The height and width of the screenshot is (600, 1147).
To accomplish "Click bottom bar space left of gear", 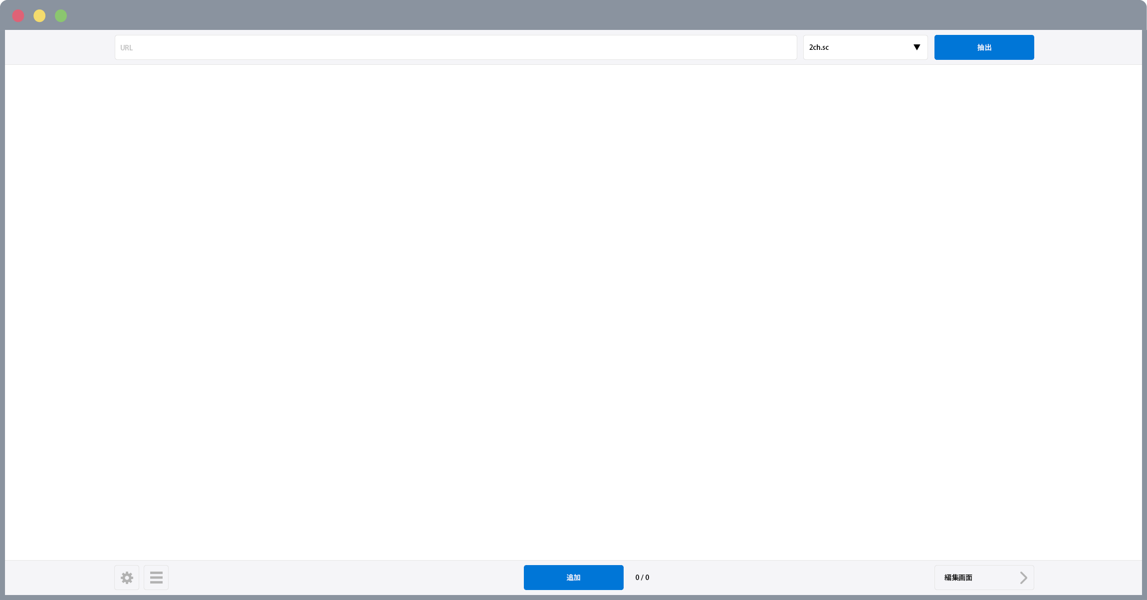I will 60,578.
